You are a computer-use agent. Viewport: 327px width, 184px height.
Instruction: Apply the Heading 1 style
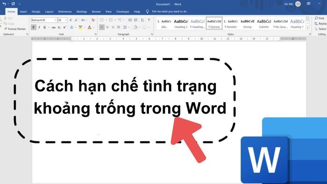coord(297,23)
